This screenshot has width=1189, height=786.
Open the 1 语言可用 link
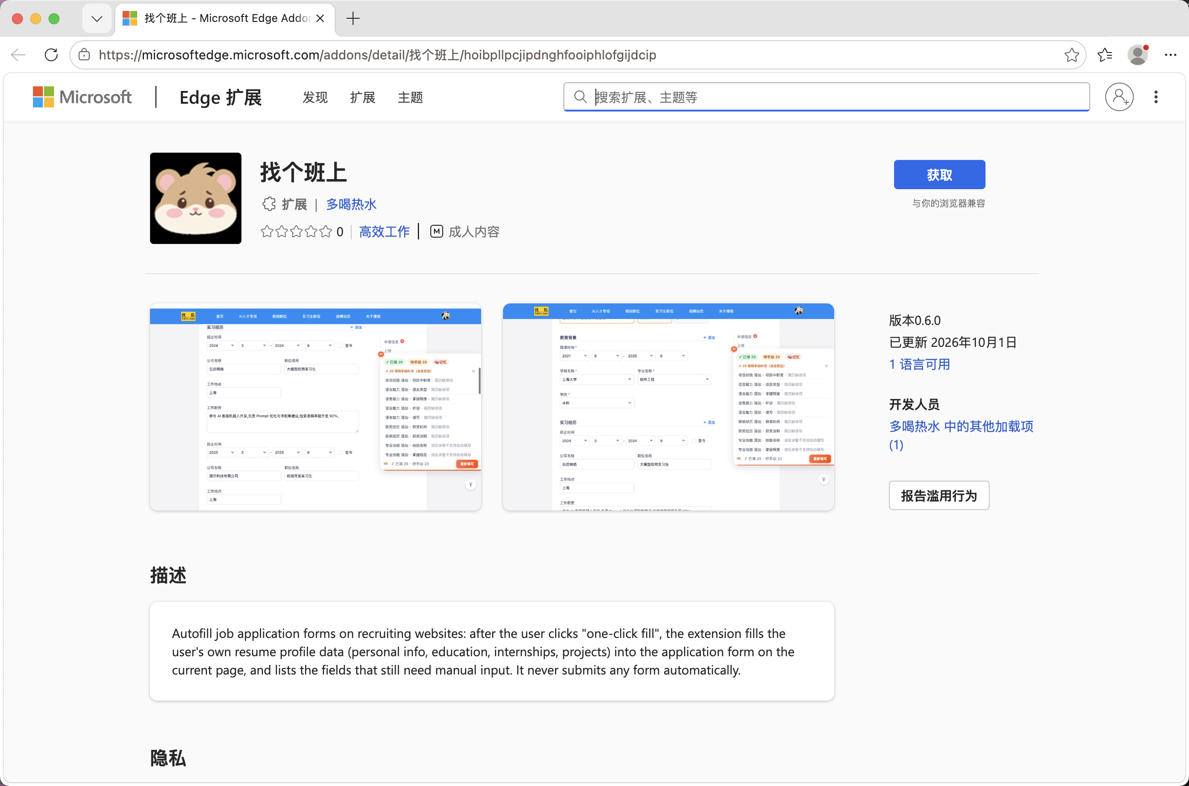[920, 364]
